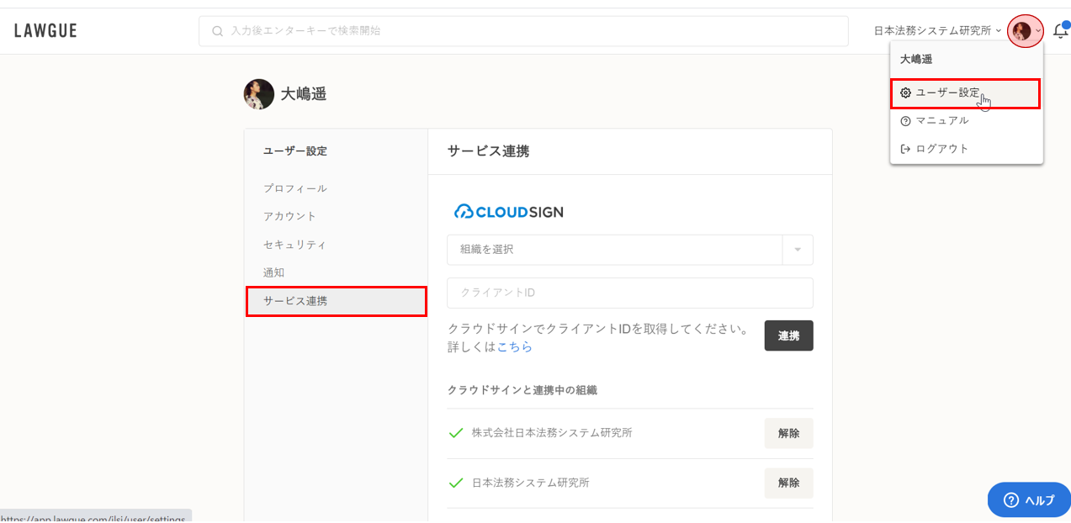Click the large 大嶋遥 profile photo

tap(259, 94)
